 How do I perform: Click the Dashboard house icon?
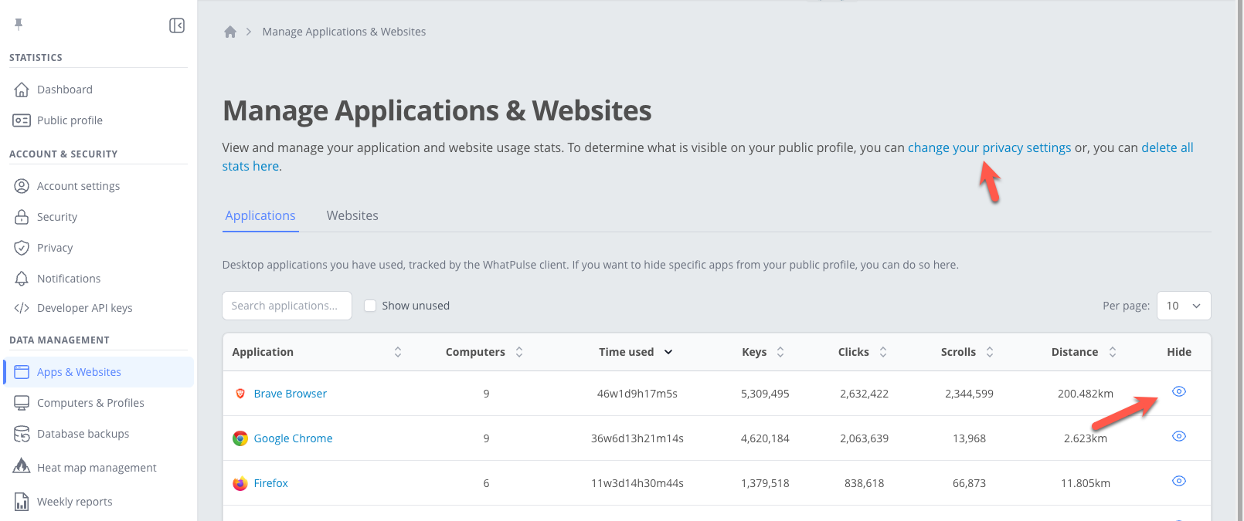(22, 90)
